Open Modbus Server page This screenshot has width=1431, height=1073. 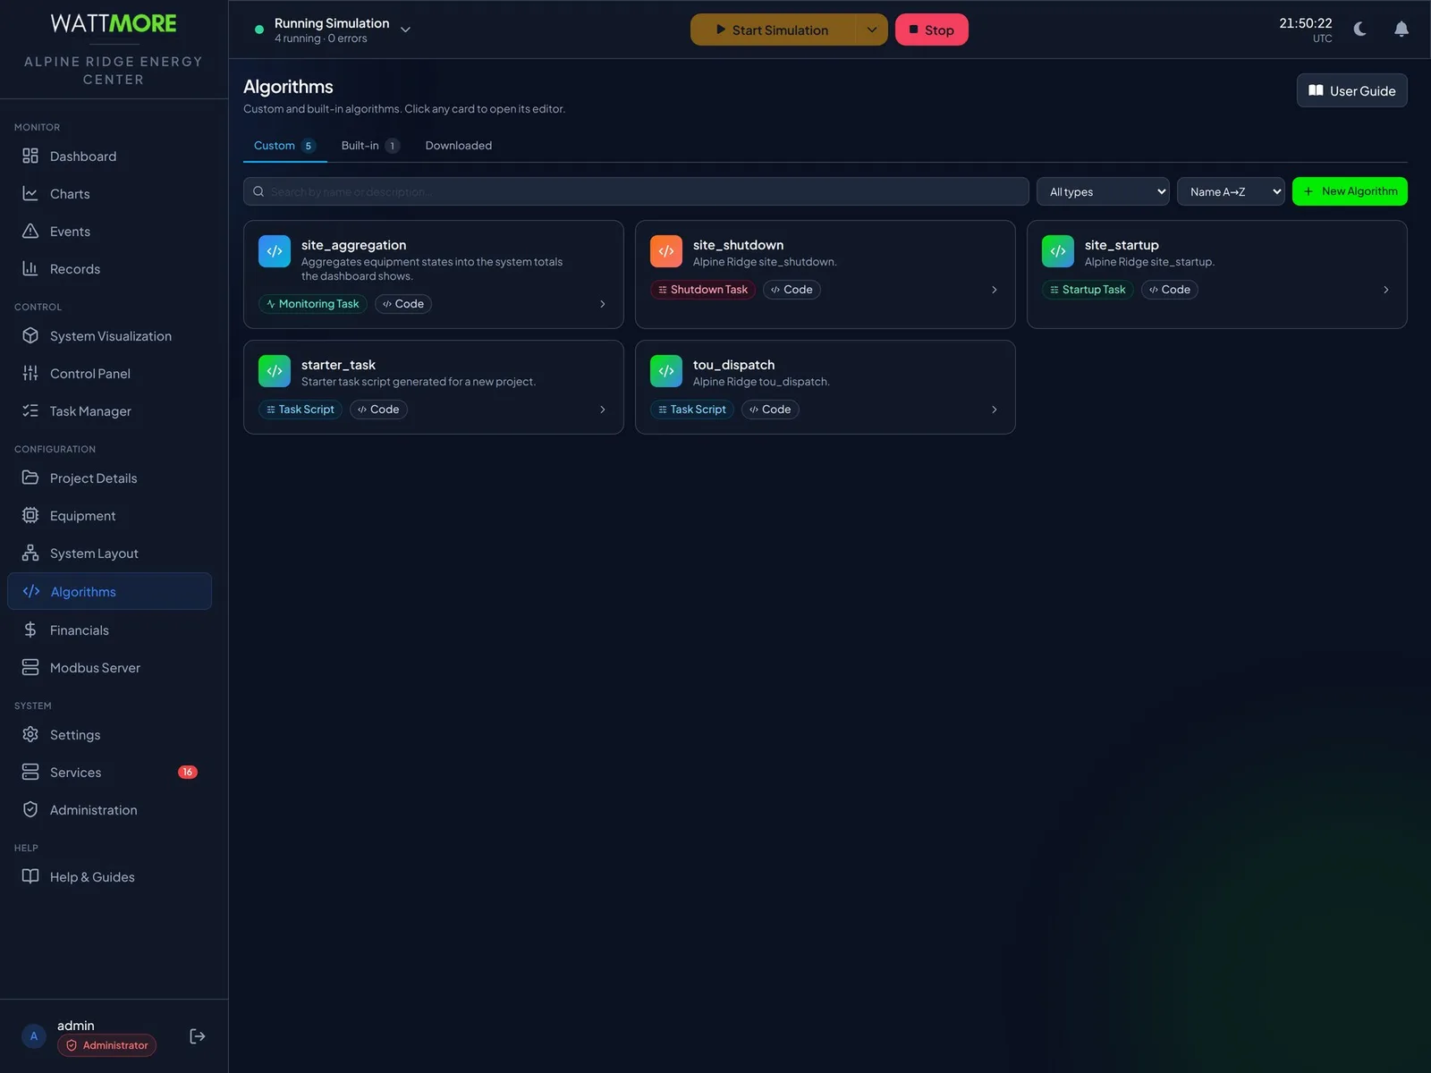(x=109, y=668)
